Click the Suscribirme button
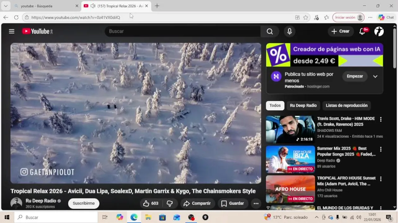 pyautogui.click(x=84, y=203)
